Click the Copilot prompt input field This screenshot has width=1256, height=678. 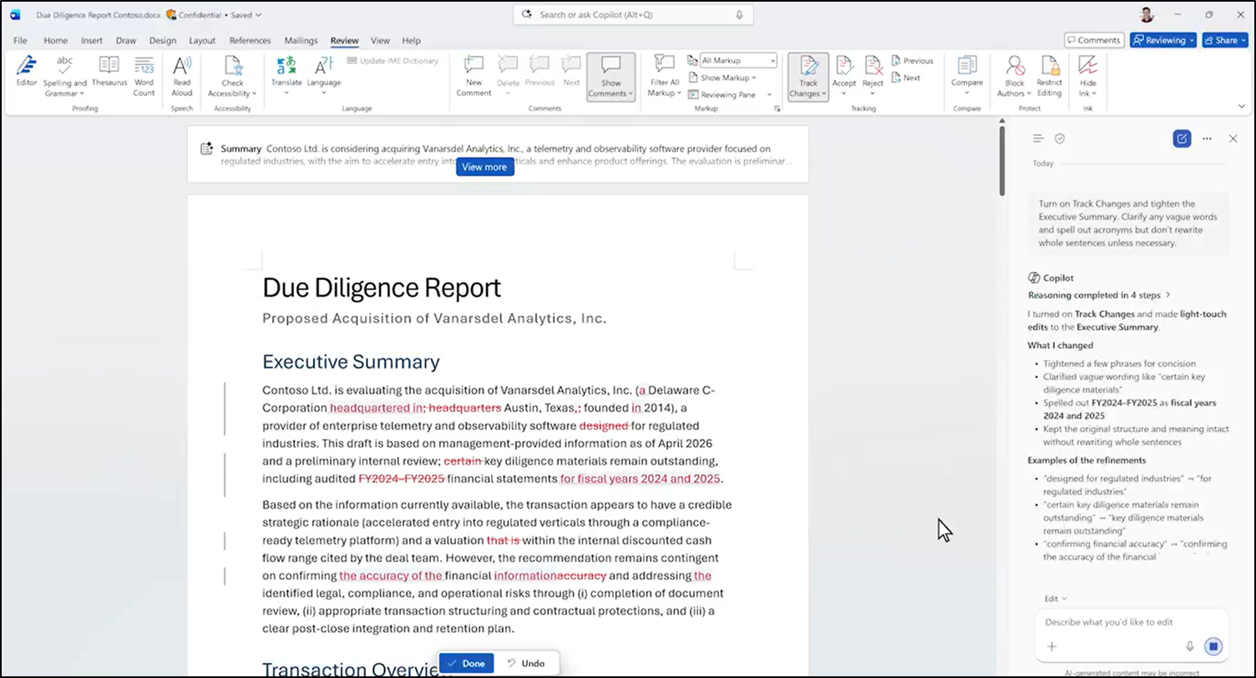point(1132,622)
